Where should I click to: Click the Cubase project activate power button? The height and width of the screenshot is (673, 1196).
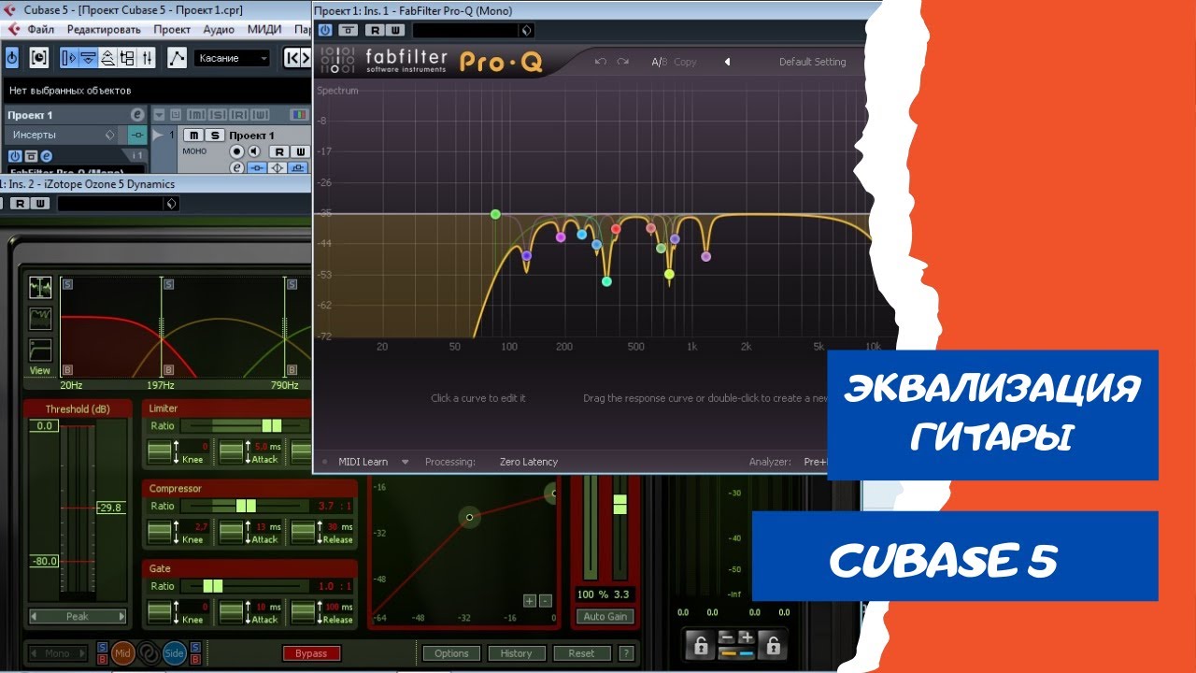click(x=12, y=58)
